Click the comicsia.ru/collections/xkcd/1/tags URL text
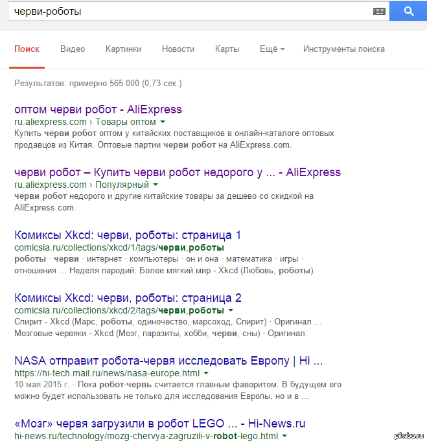The width and height of the screenshot is (427, 443). tap(119, 248)
